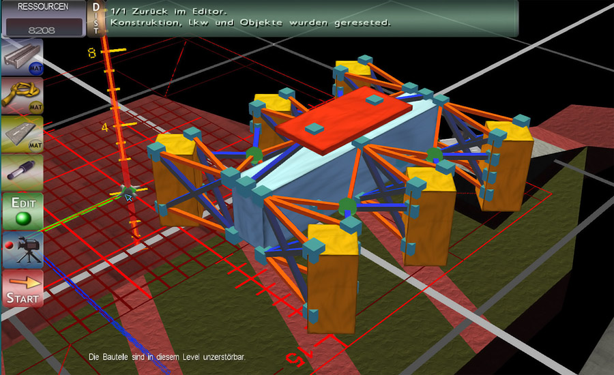The image size is (614, 375).
Task: Open MAT options on road plate tool
Action: (x=35, y=145)
